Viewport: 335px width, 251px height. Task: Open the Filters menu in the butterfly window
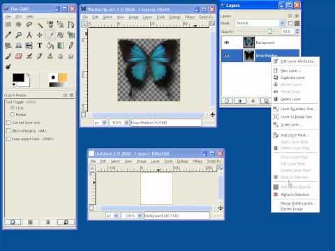coord(189,17)
